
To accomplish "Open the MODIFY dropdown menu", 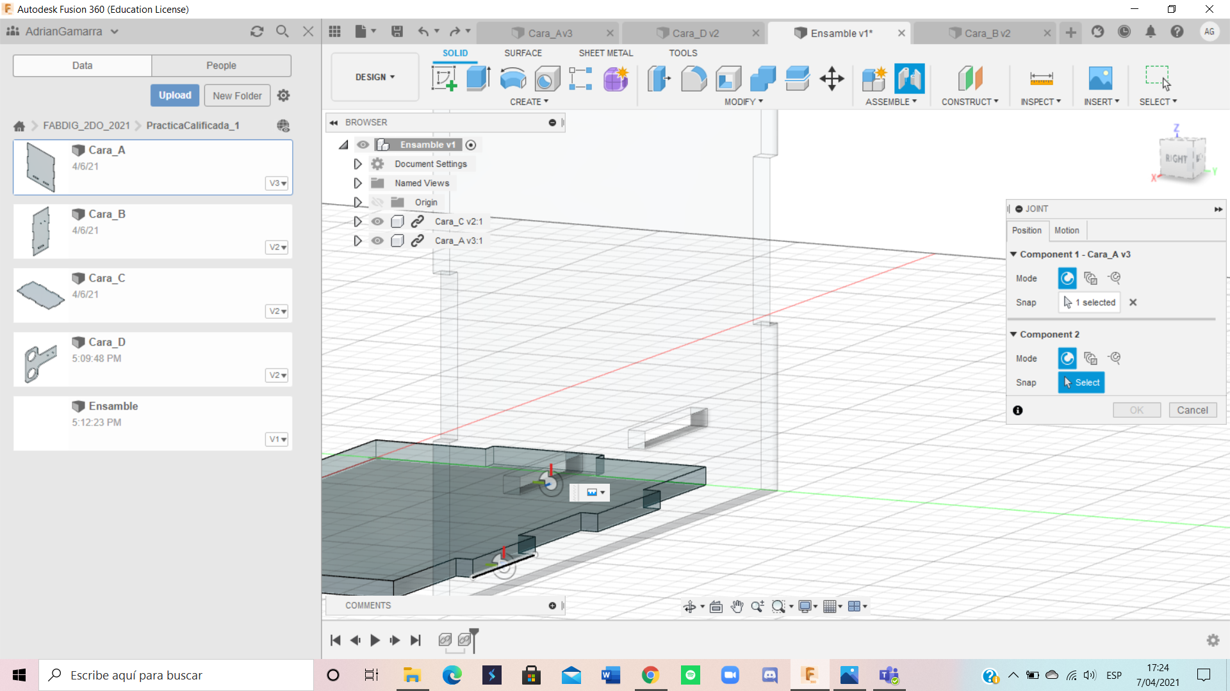I will pyautogui.click(x=744, y=102).
